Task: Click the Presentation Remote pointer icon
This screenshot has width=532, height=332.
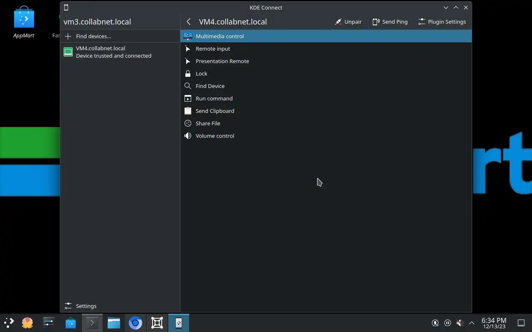Action: point(188,61)
